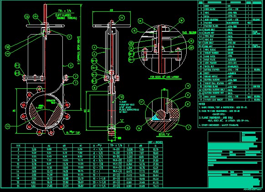Select "HAND WHEEL" in the parts list
The width and height of the screenshot is (265, 192).
click(x=209, y=56)
